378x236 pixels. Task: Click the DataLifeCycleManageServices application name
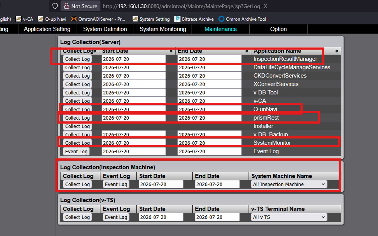[292, 68]
